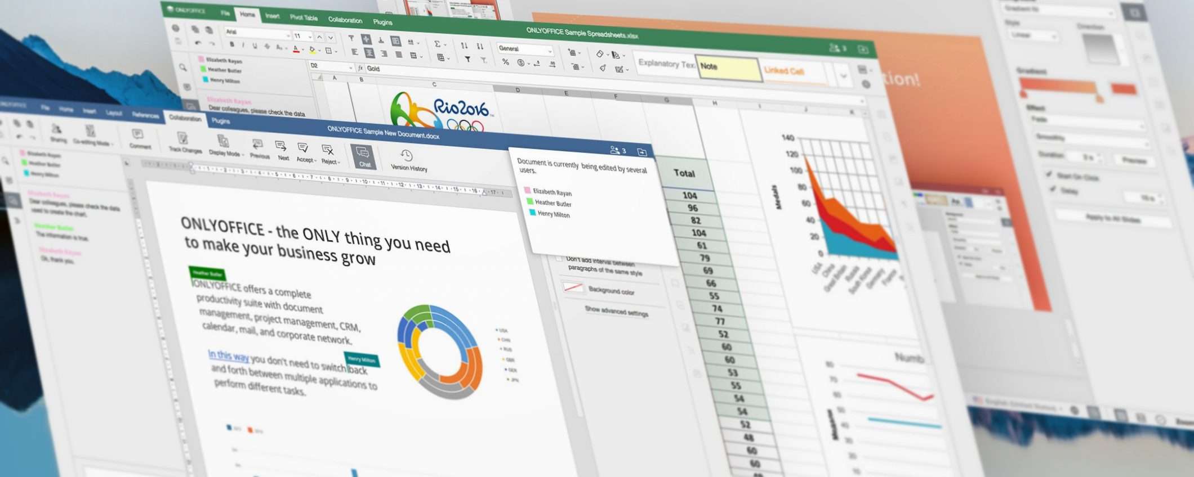Image resolution: width=1194 pixels, height=477 pixels.
Task: Open the Plugins tab in the spreadsheet window
Action: pyautogui.click(x=382, y=22)
